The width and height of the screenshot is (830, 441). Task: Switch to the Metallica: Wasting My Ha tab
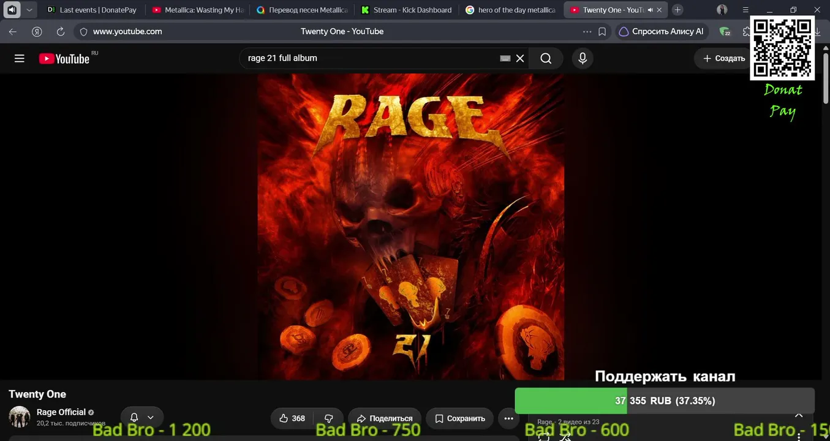pos(198,10)
